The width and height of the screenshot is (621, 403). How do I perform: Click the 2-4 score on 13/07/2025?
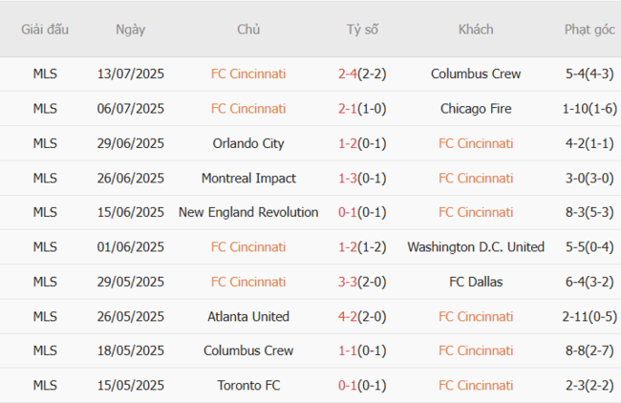[348, 74]
